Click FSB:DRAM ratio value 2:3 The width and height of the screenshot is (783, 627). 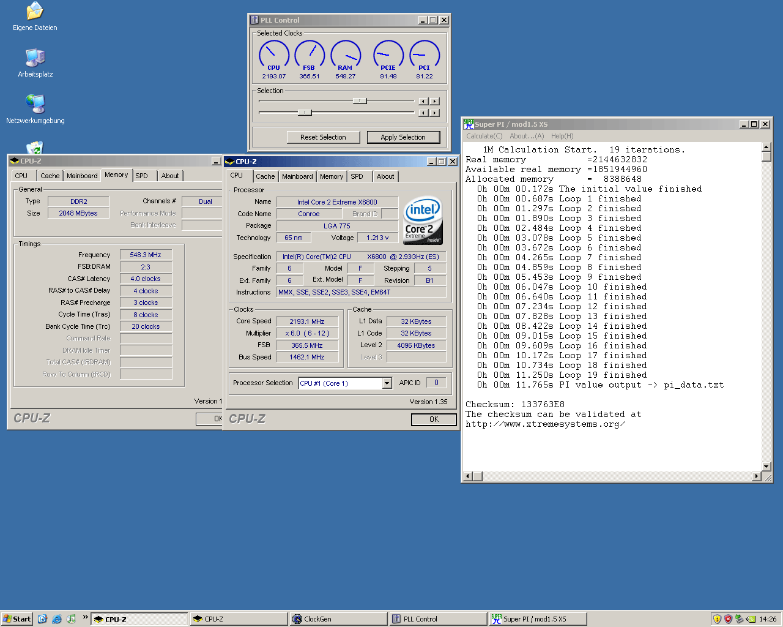(146, 267)
